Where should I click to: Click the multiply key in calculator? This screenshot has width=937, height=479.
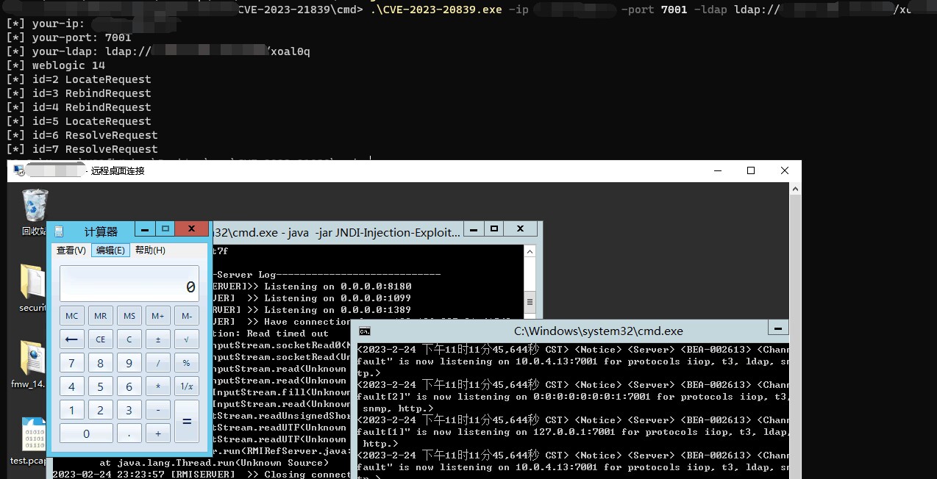coord(158,386)
